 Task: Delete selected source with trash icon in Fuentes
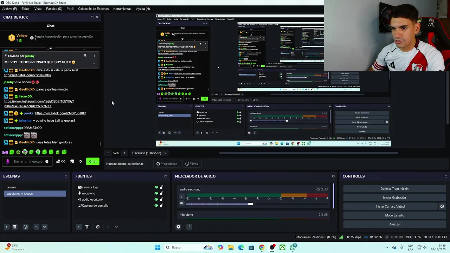87,227
